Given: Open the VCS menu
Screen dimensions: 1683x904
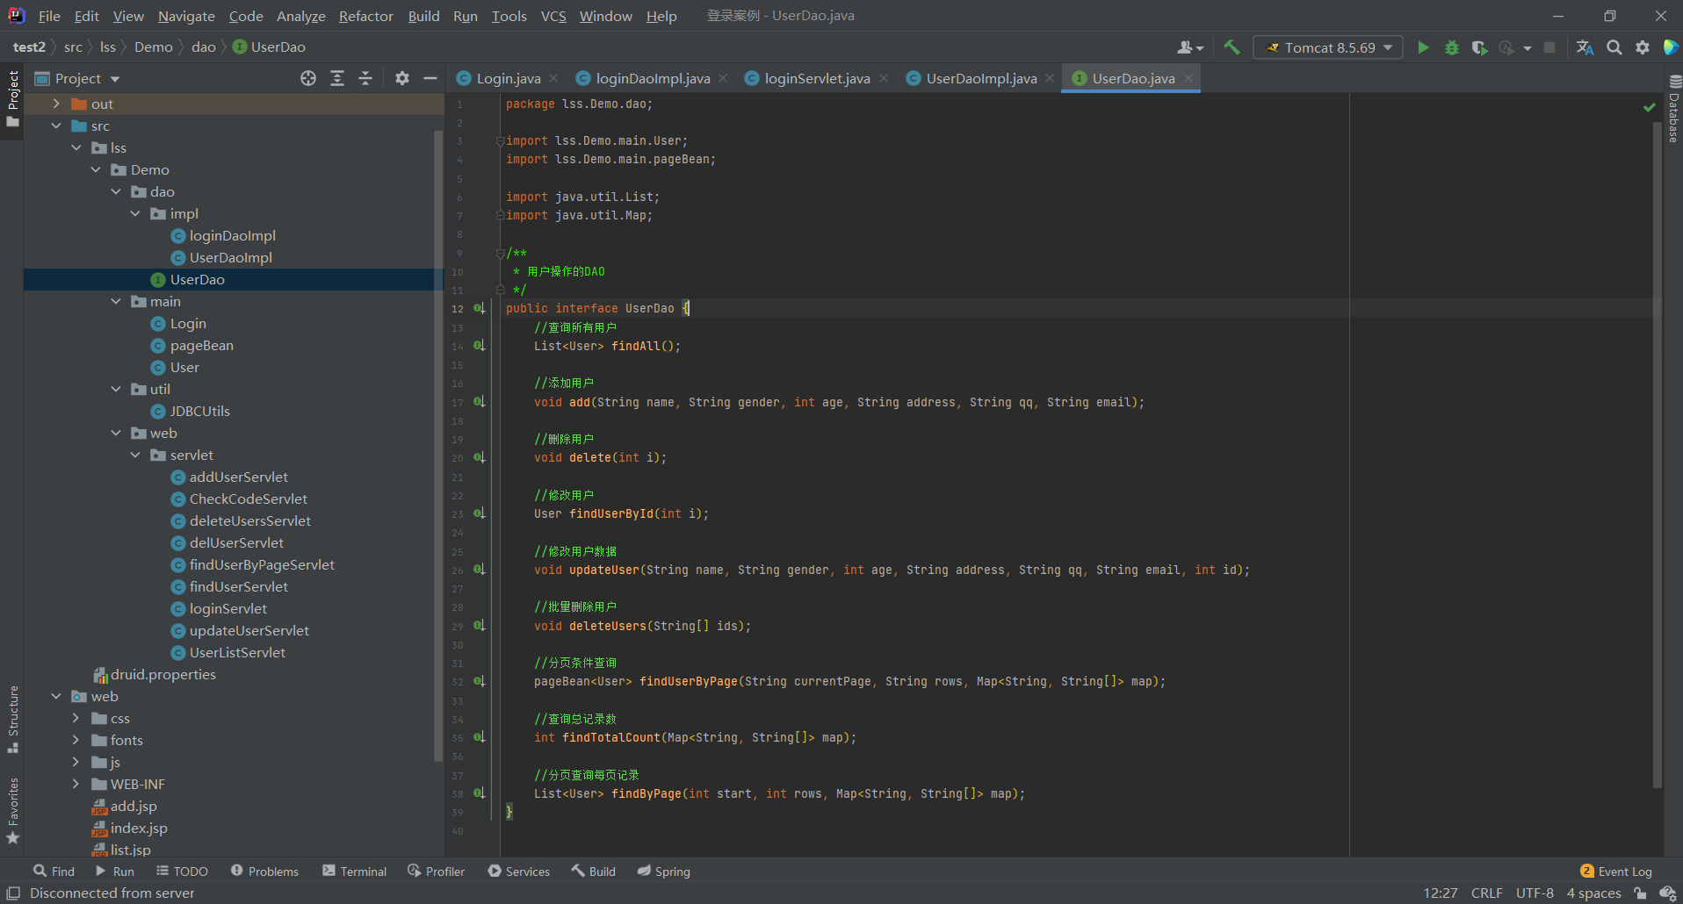Looking at the screenshot, I should coord(553,16).
